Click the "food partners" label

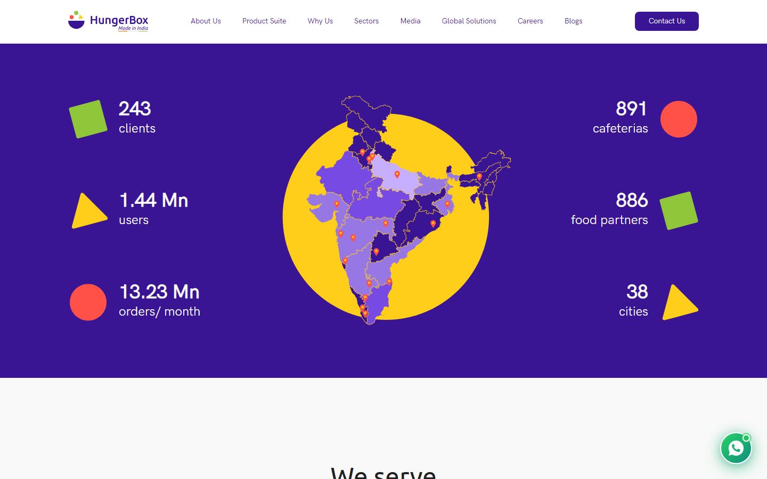tap(609, 220)
